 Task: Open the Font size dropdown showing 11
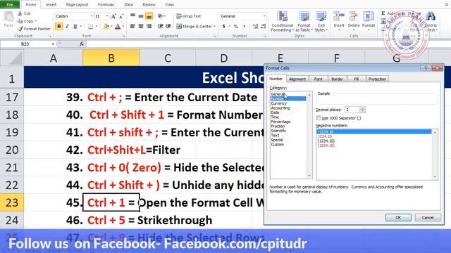(x=107, y=16)
